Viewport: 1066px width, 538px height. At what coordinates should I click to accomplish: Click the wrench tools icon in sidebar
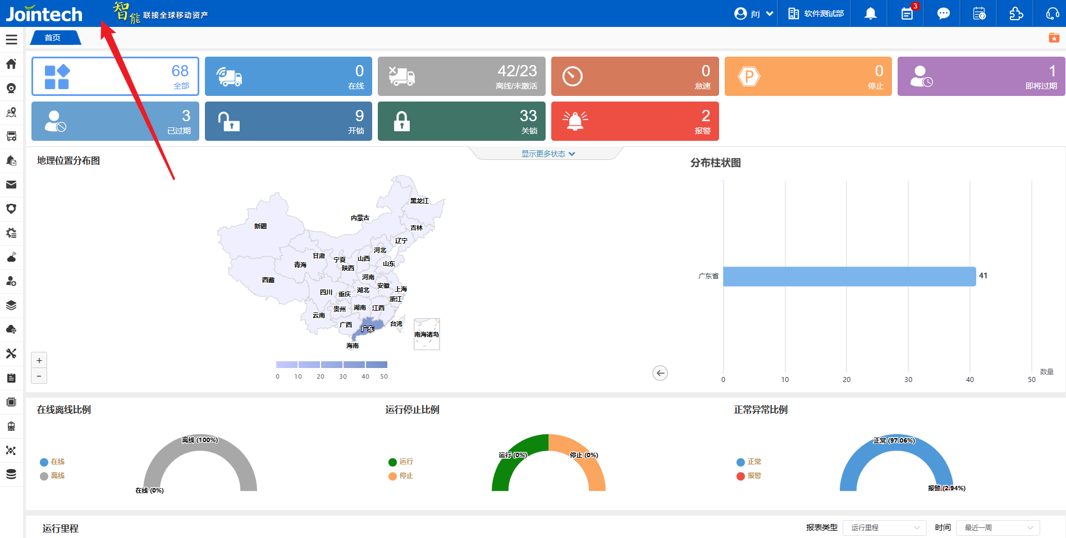click(11, 353)
